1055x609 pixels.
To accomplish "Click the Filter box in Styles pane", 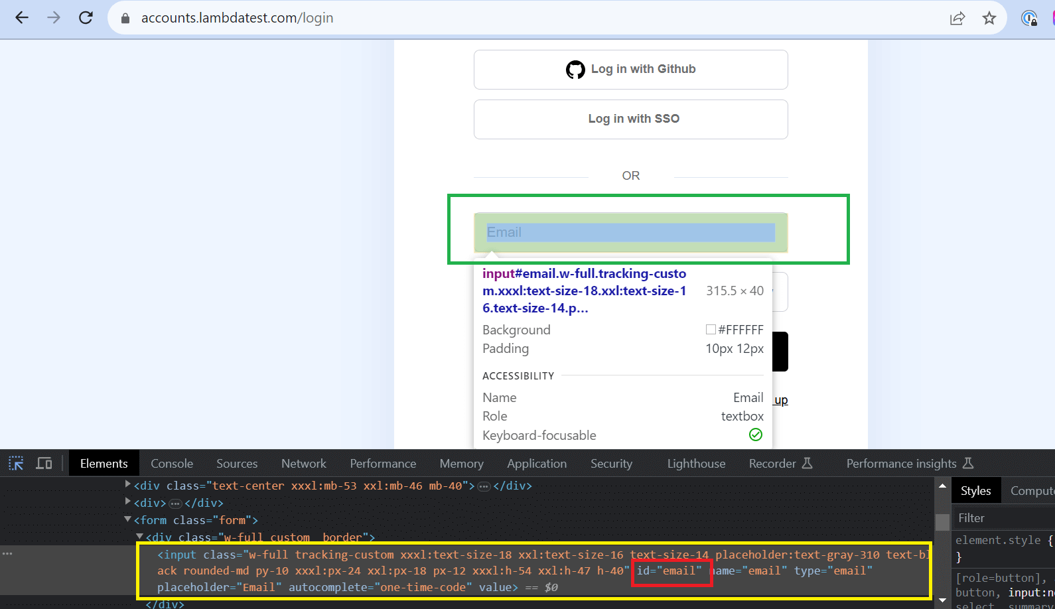I will tap(1002, 518).
